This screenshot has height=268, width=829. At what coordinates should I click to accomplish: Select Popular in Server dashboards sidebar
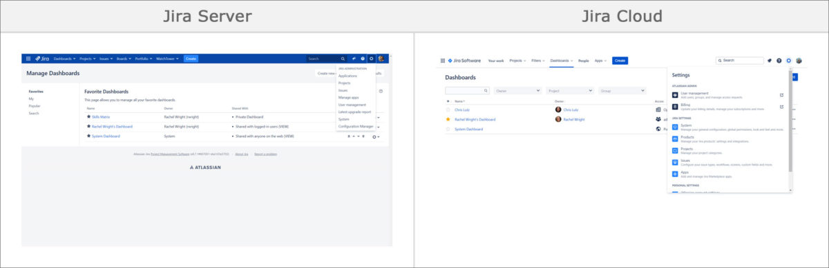tap(35, 106)
